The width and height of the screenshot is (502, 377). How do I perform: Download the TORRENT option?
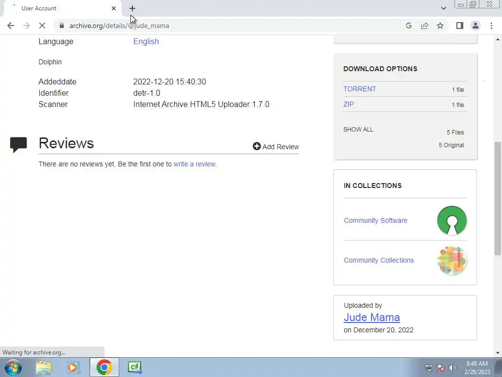tap(359, 89)
